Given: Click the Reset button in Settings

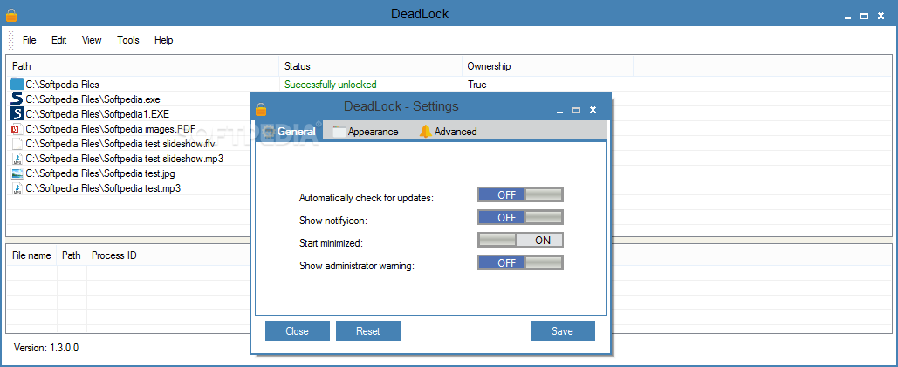Looking at the screenshot, I should coord(368,331).
